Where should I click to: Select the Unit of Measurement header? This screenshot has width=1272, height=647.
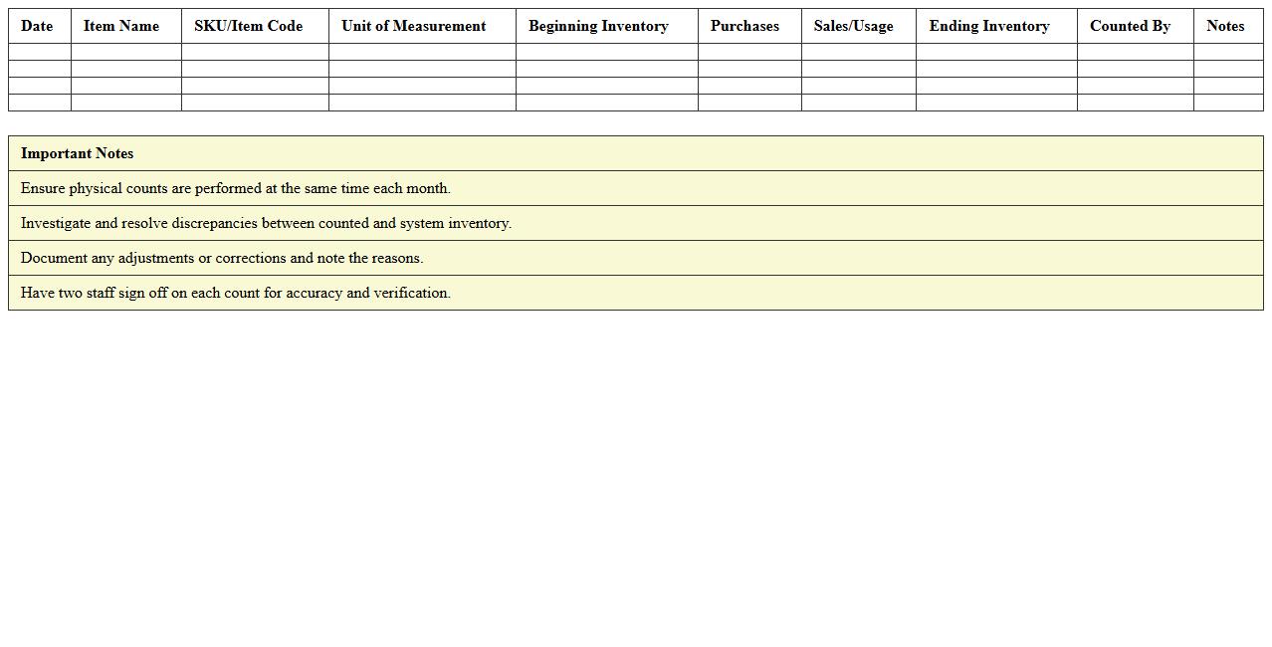pos(414,26)
